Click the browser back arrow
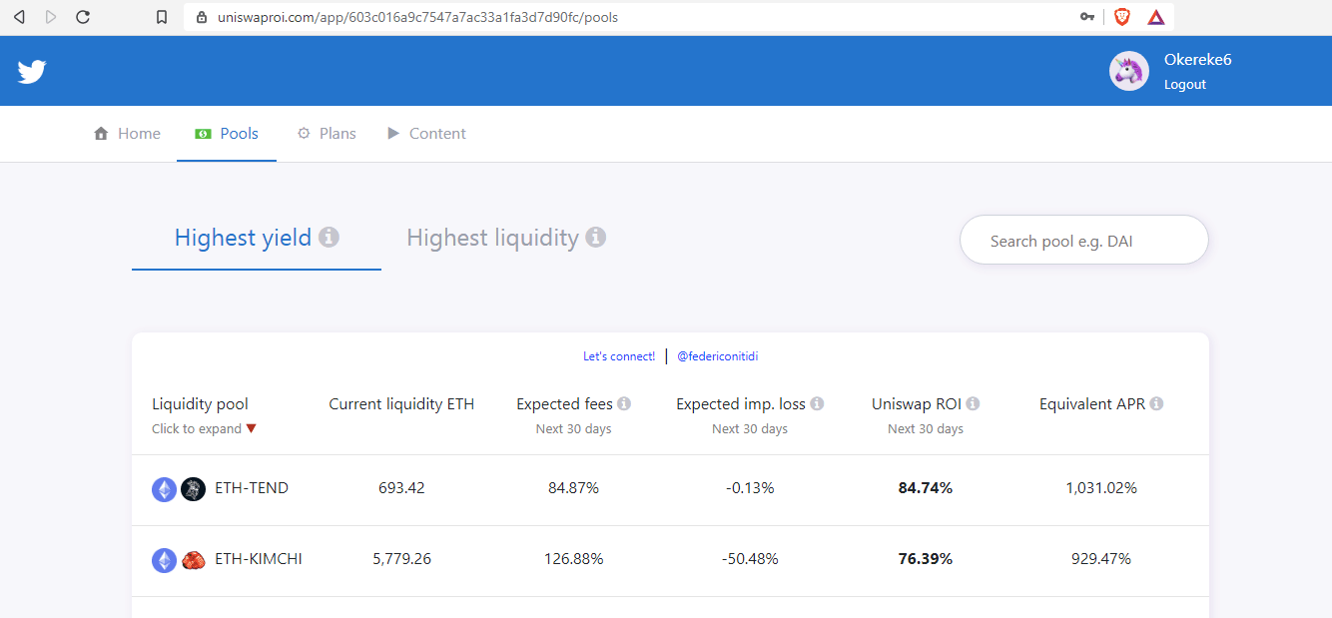Viewport: 1332px width, 618px height. [x=19, y=17]
